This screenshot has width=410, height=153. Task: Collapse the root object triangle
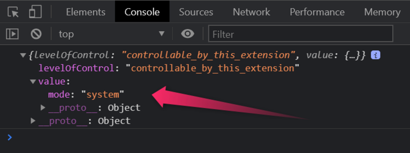pos(23,55)
